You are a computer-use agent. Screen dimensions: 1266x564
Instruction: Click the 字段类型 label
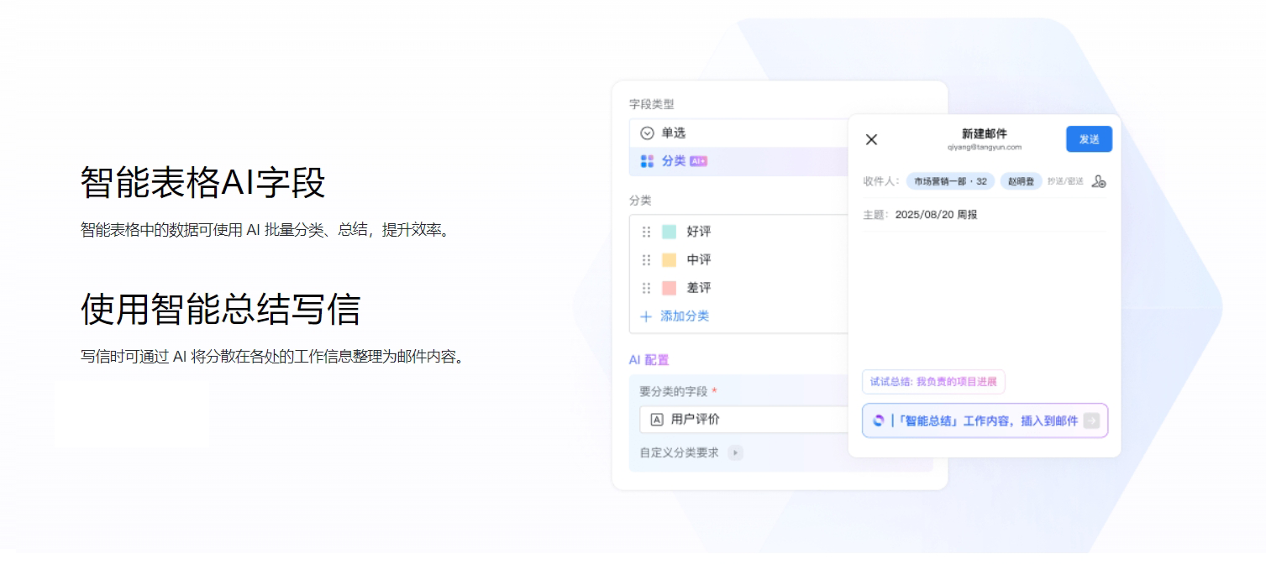(652, 105)
